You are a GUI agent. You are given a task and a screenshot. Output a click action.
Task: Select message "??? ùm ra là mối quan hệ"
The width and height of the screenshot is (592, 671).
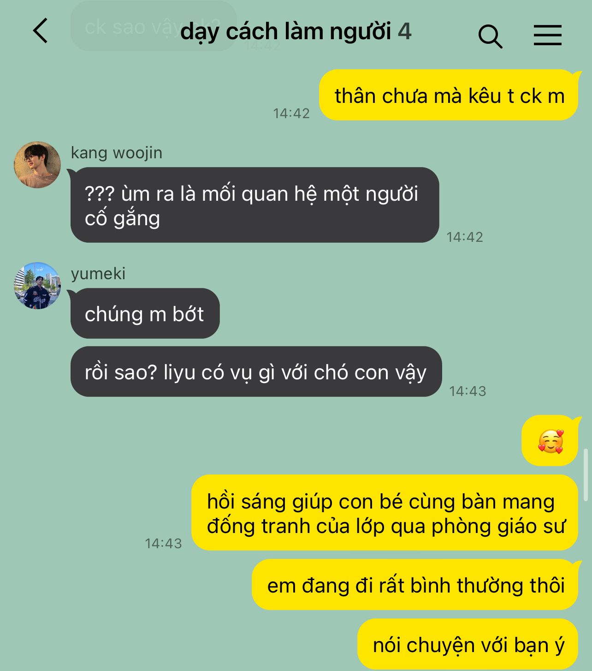tap(255, 205)
